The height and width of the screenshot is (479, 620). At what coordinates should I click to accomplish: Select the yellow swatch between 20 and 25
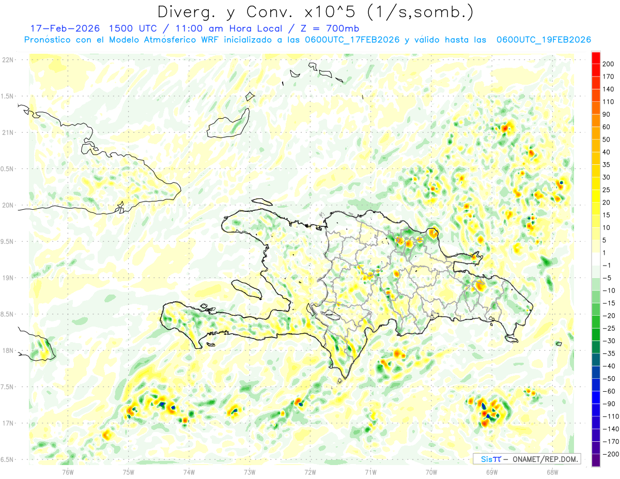[x=596, y=196]
